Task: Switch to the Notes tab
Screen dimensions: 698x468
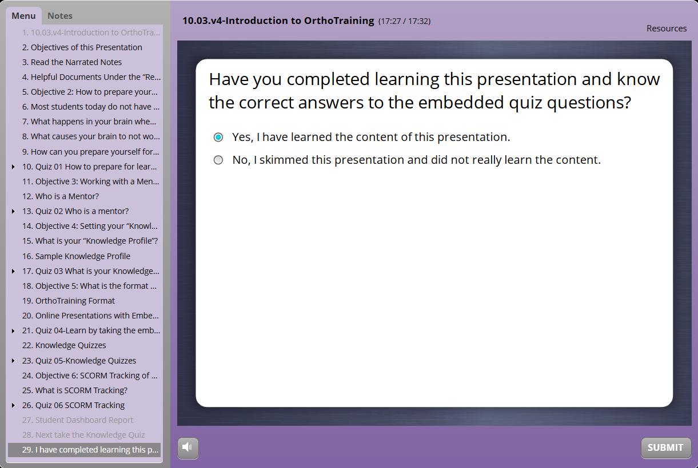Action: 60,16
